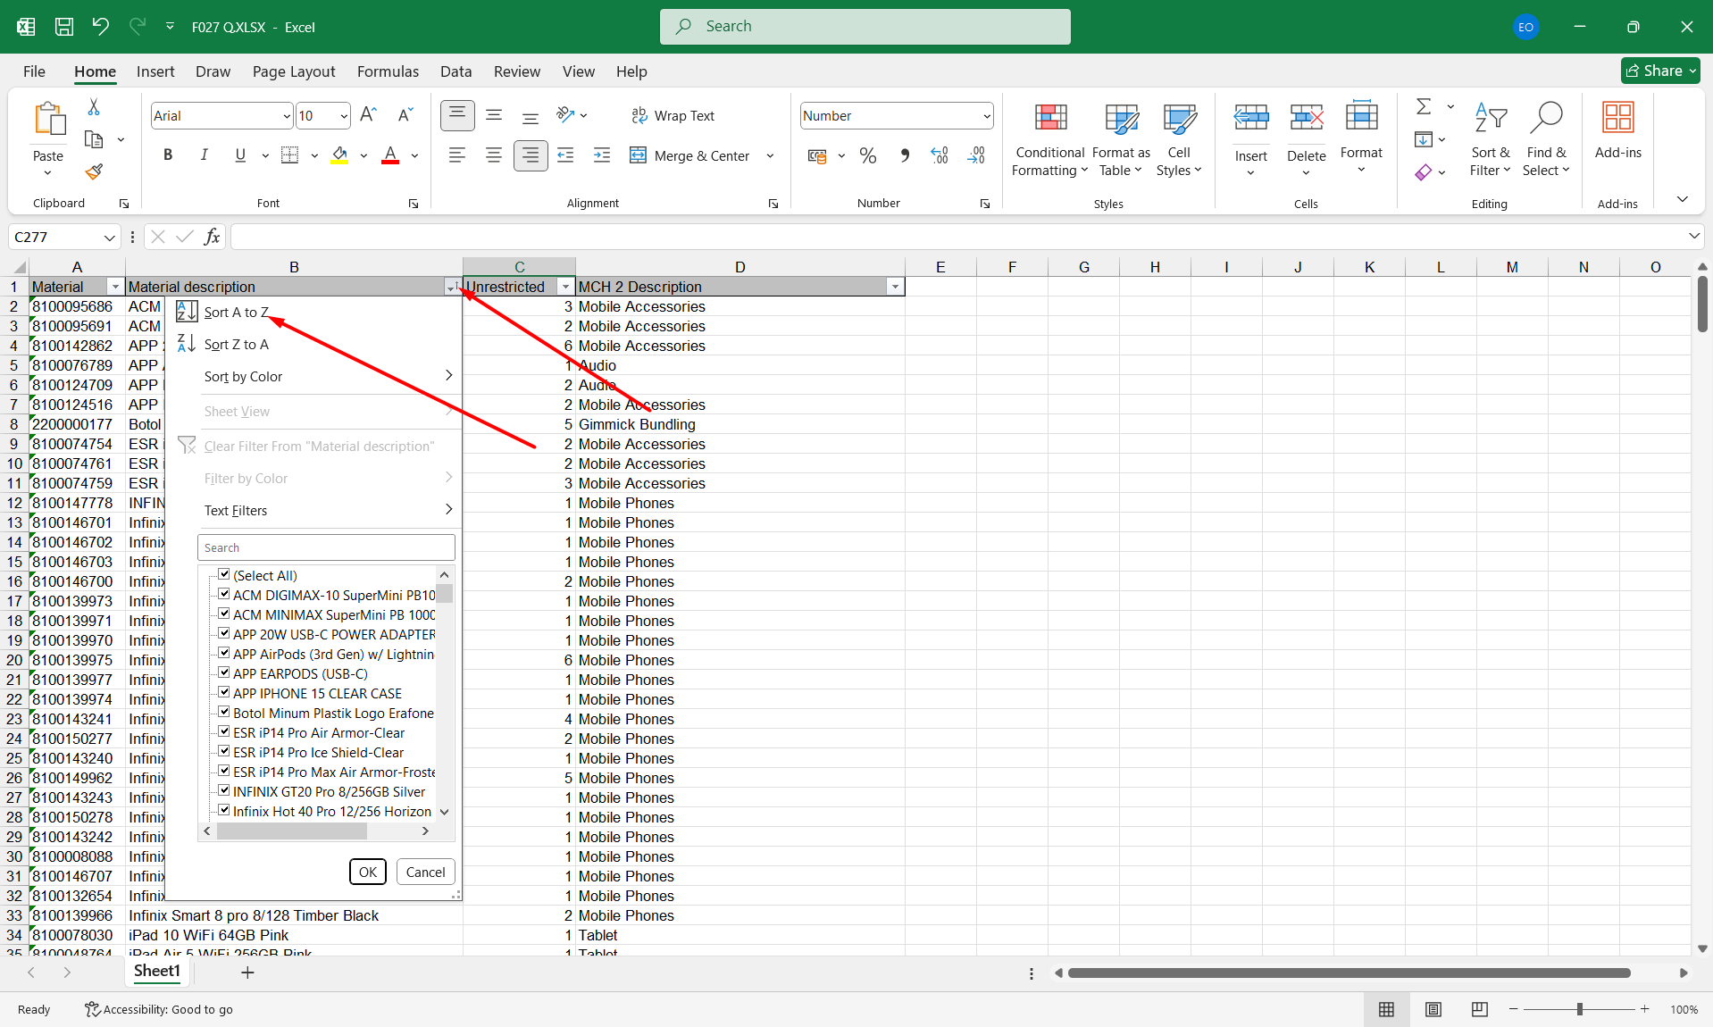Uncheck Botol Minum Plastik Logo Erafone
The width and height of the screenshot is (1713, 1027).
pyautogui.click(x=225, y=713)
